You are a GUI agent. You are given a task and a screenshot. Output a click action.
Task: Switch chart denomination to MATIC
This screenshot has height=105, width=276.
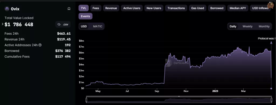click(98, 26)
